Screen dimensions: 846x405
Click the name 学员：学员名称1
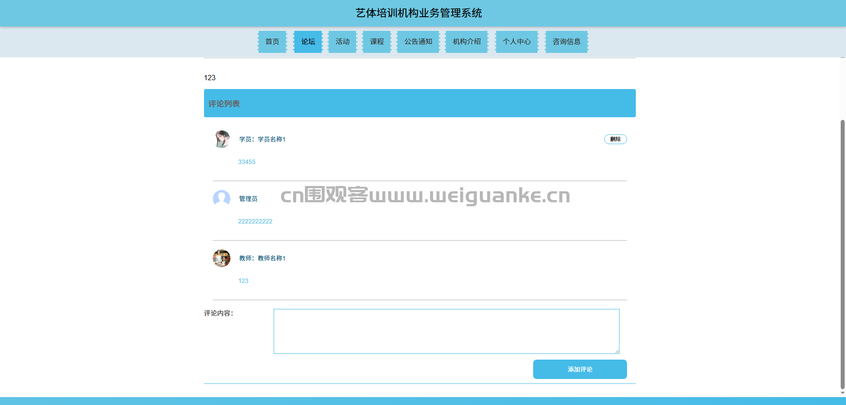click(x=262, y=139)
